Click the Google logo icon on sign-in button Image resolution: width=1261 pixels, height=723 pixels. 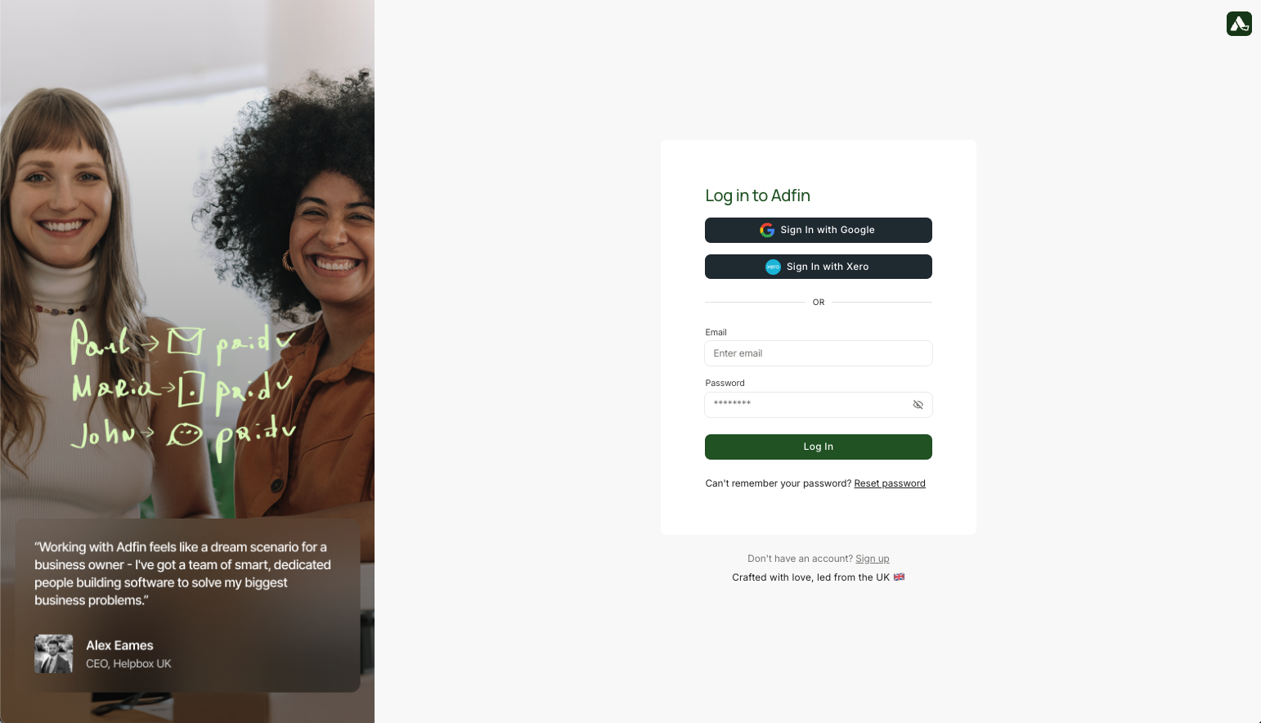tap(767, 230)
